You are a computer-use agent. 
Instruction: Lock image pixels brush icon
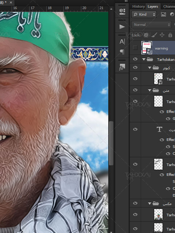(x=154, y=35)
